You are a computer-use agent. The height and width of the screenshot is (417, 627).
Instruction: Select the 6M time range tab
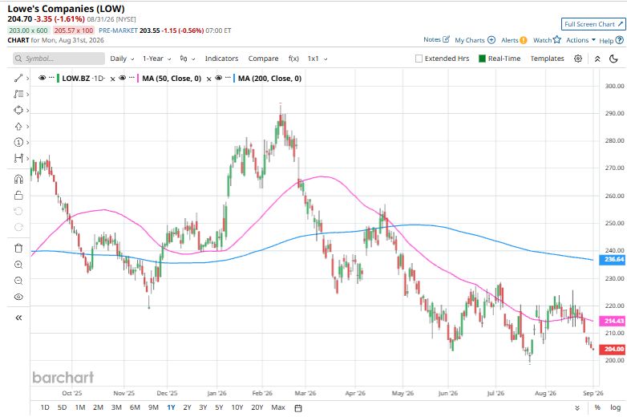(135, 407)
